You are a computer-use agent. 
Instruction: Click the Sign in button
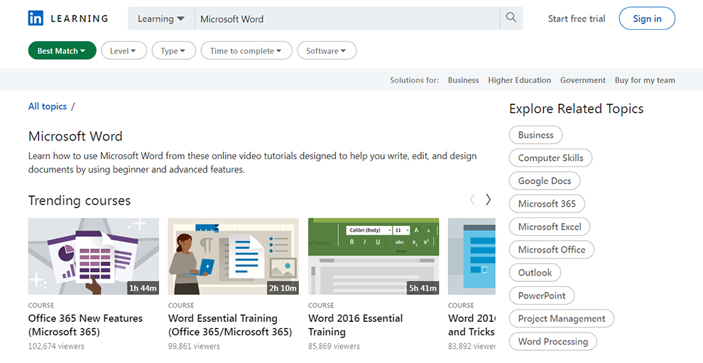pyautogui.click(x=647, y=18)
